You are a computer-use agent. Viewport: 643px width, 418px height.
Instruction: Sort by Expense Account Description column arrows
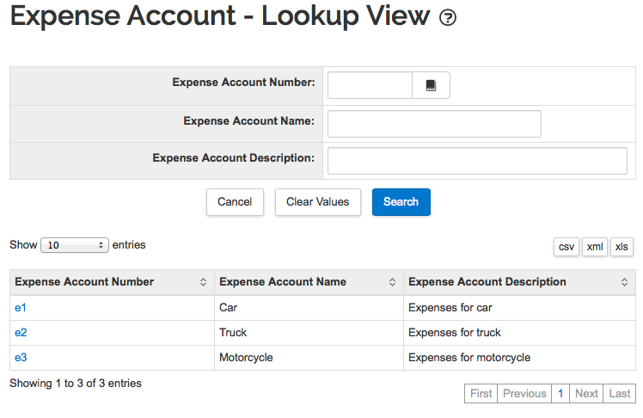[624, 282]
